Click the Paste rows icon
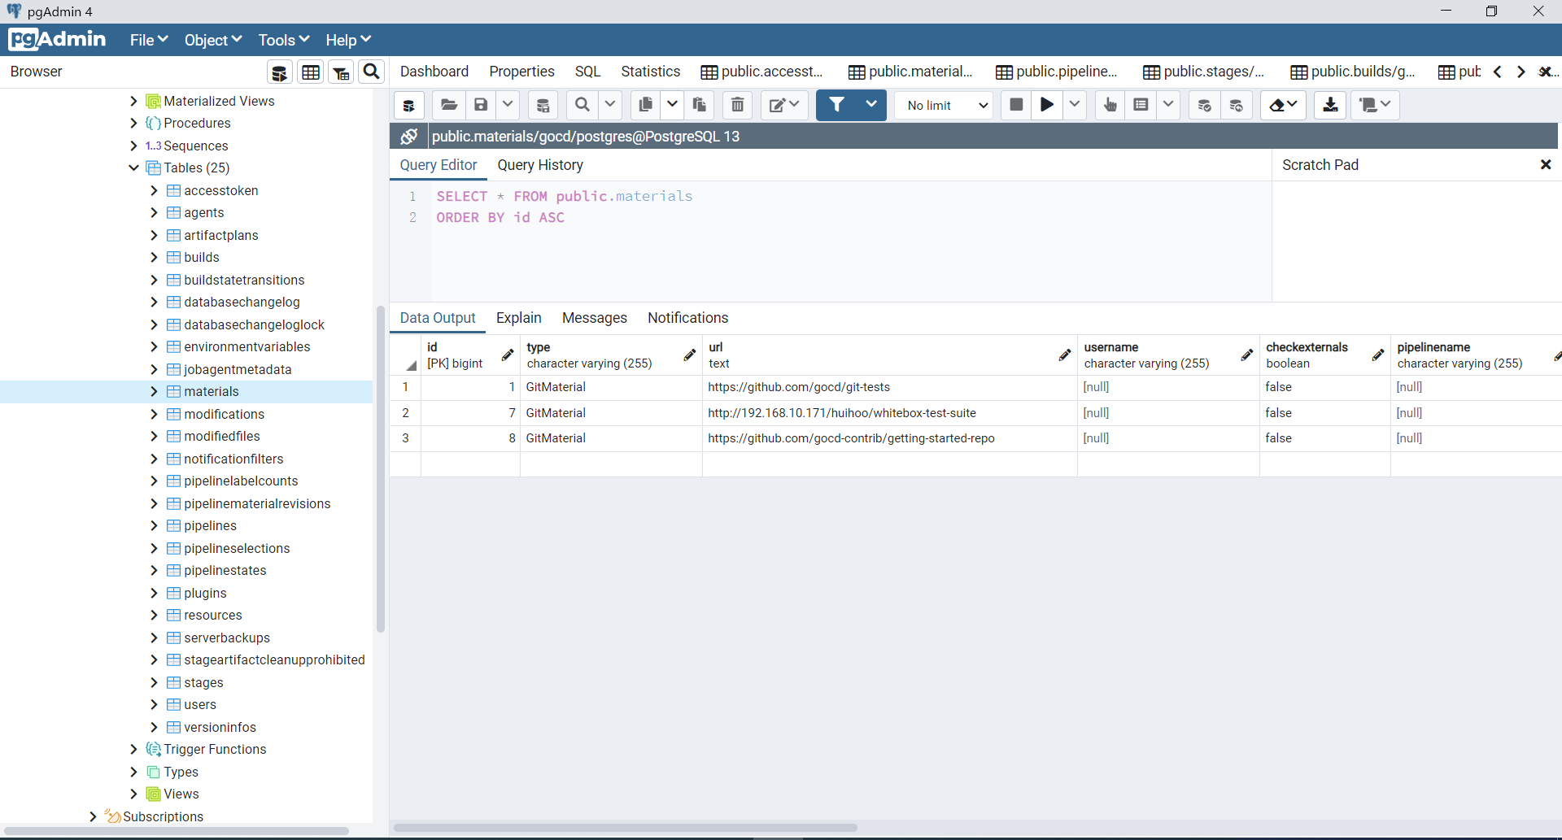The width and height of the screenshot is (1562, 840). (699, 105)
